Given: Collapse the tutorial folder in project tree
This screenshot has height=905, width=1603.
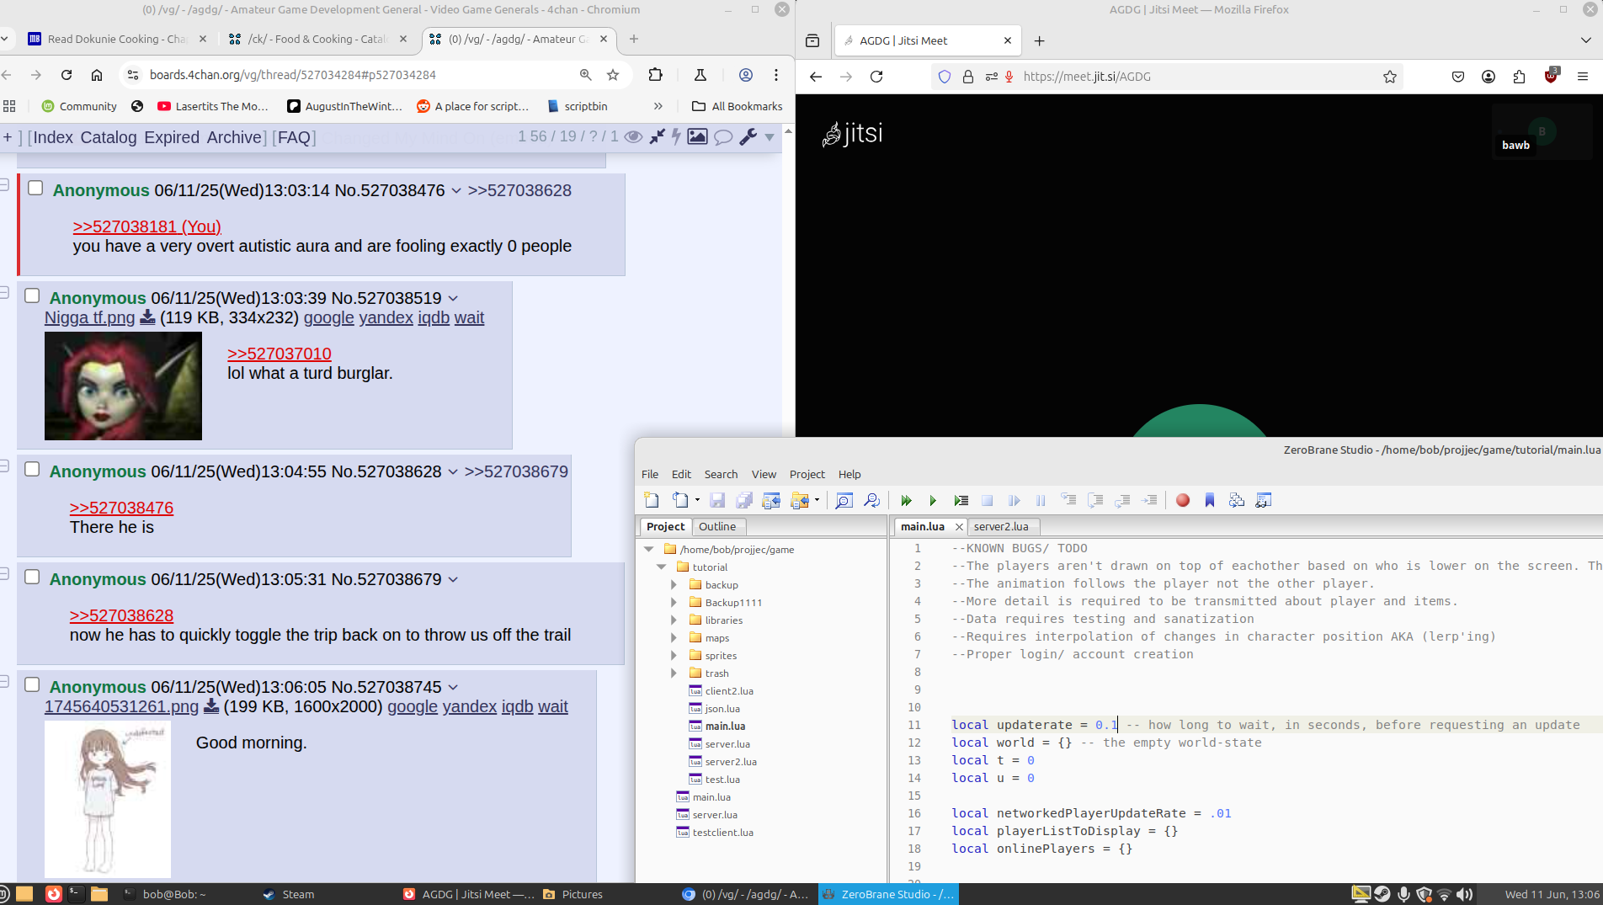Looking at the screenshot, I should [661, 567].
